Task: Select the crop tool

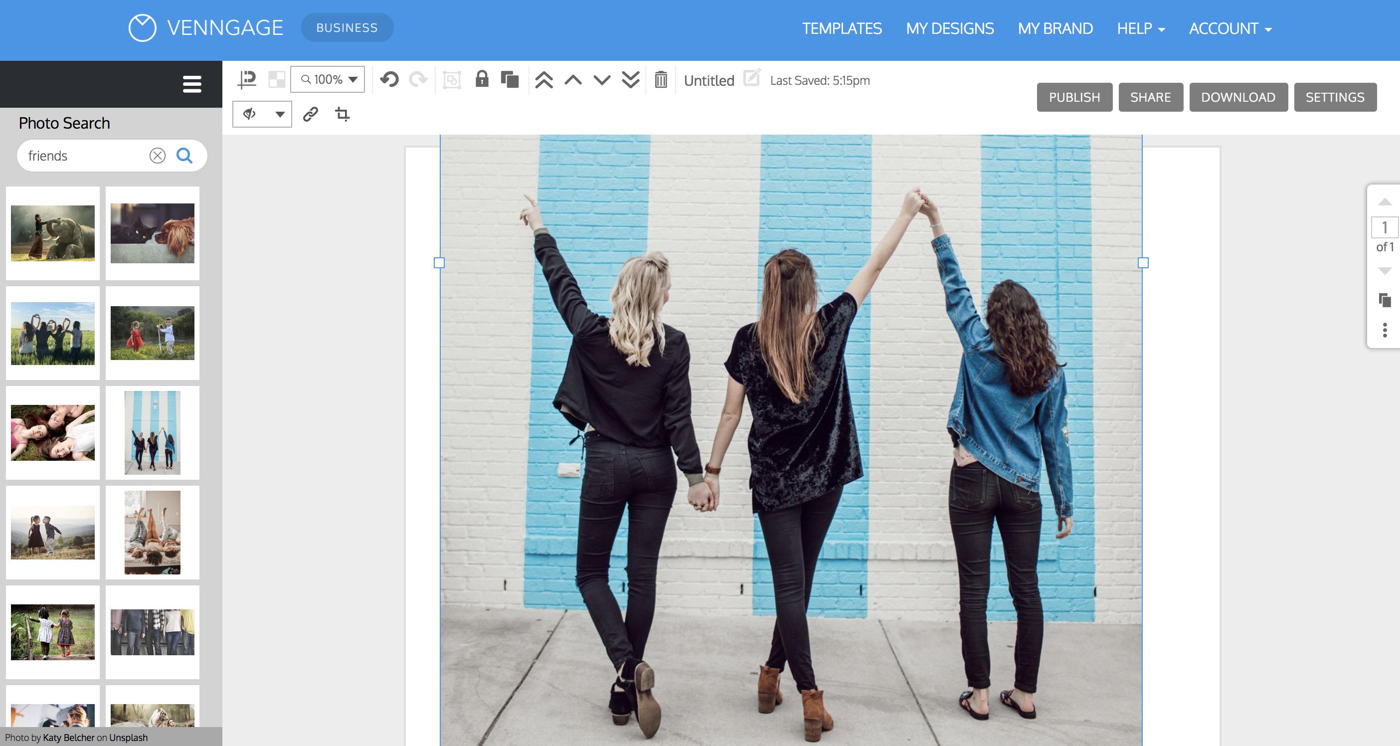Action: pyautogui.click(x=343, y=114)
